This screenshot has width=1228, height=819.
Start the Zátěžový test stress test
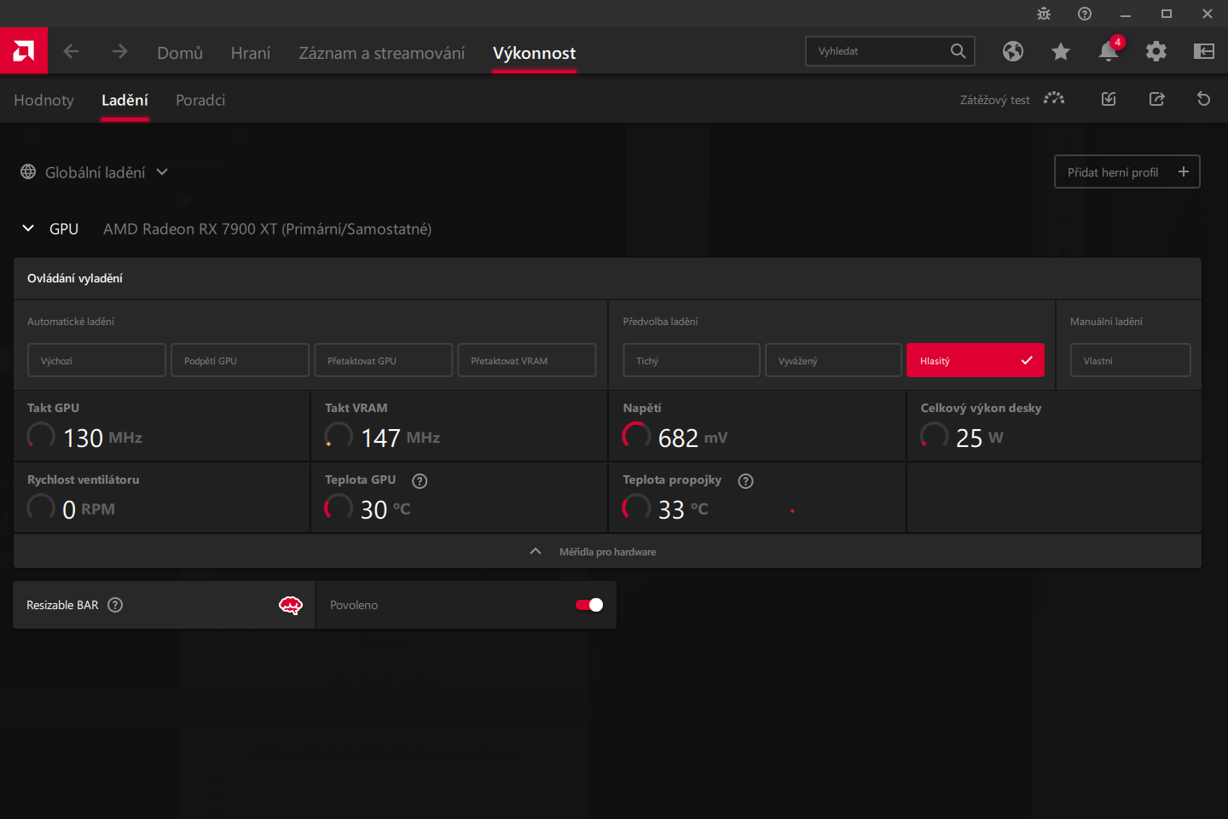click(x=1012, y=100)
